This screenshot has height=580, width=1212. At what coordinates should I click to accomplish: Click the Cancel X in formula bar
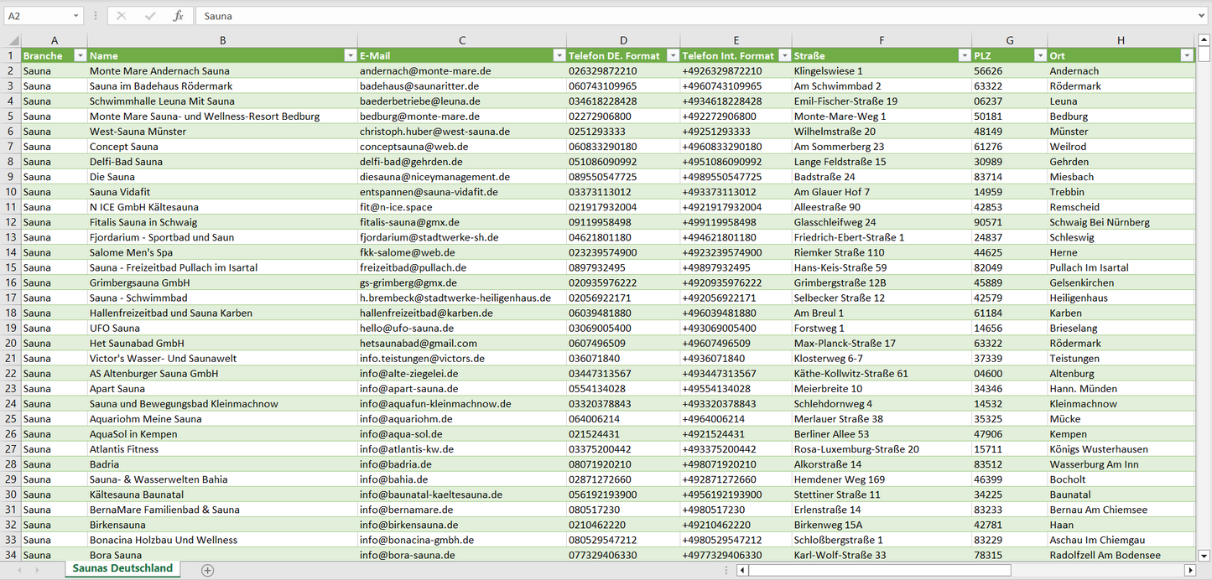(122, 16)
